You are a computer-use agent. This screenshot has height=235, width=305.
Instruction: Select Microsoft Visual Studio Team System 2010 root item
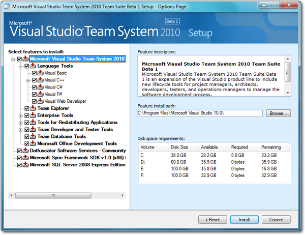77,59
